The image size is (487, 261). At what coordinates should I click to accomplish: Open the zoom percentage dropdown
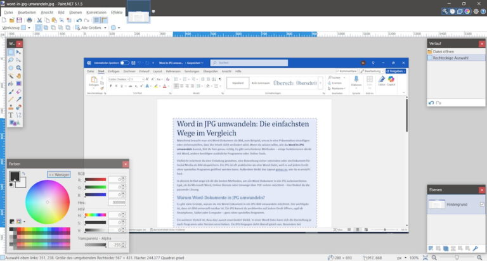(x=414, y=258)
